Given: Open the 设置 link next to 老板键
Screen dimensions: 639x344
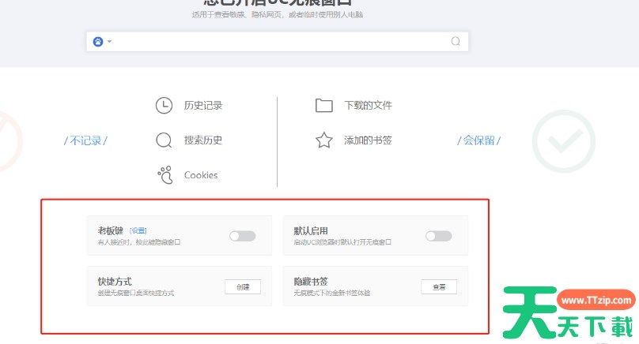Looking at the screenshot, I should pos(138,230).
